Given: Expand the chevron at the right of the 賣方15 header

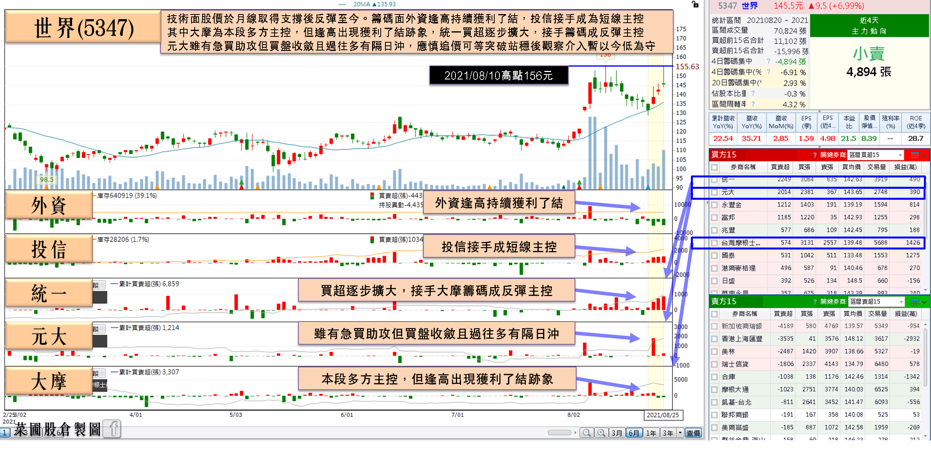Looking at the screenshot, I should pyautogui.click(x=924, y=302).
